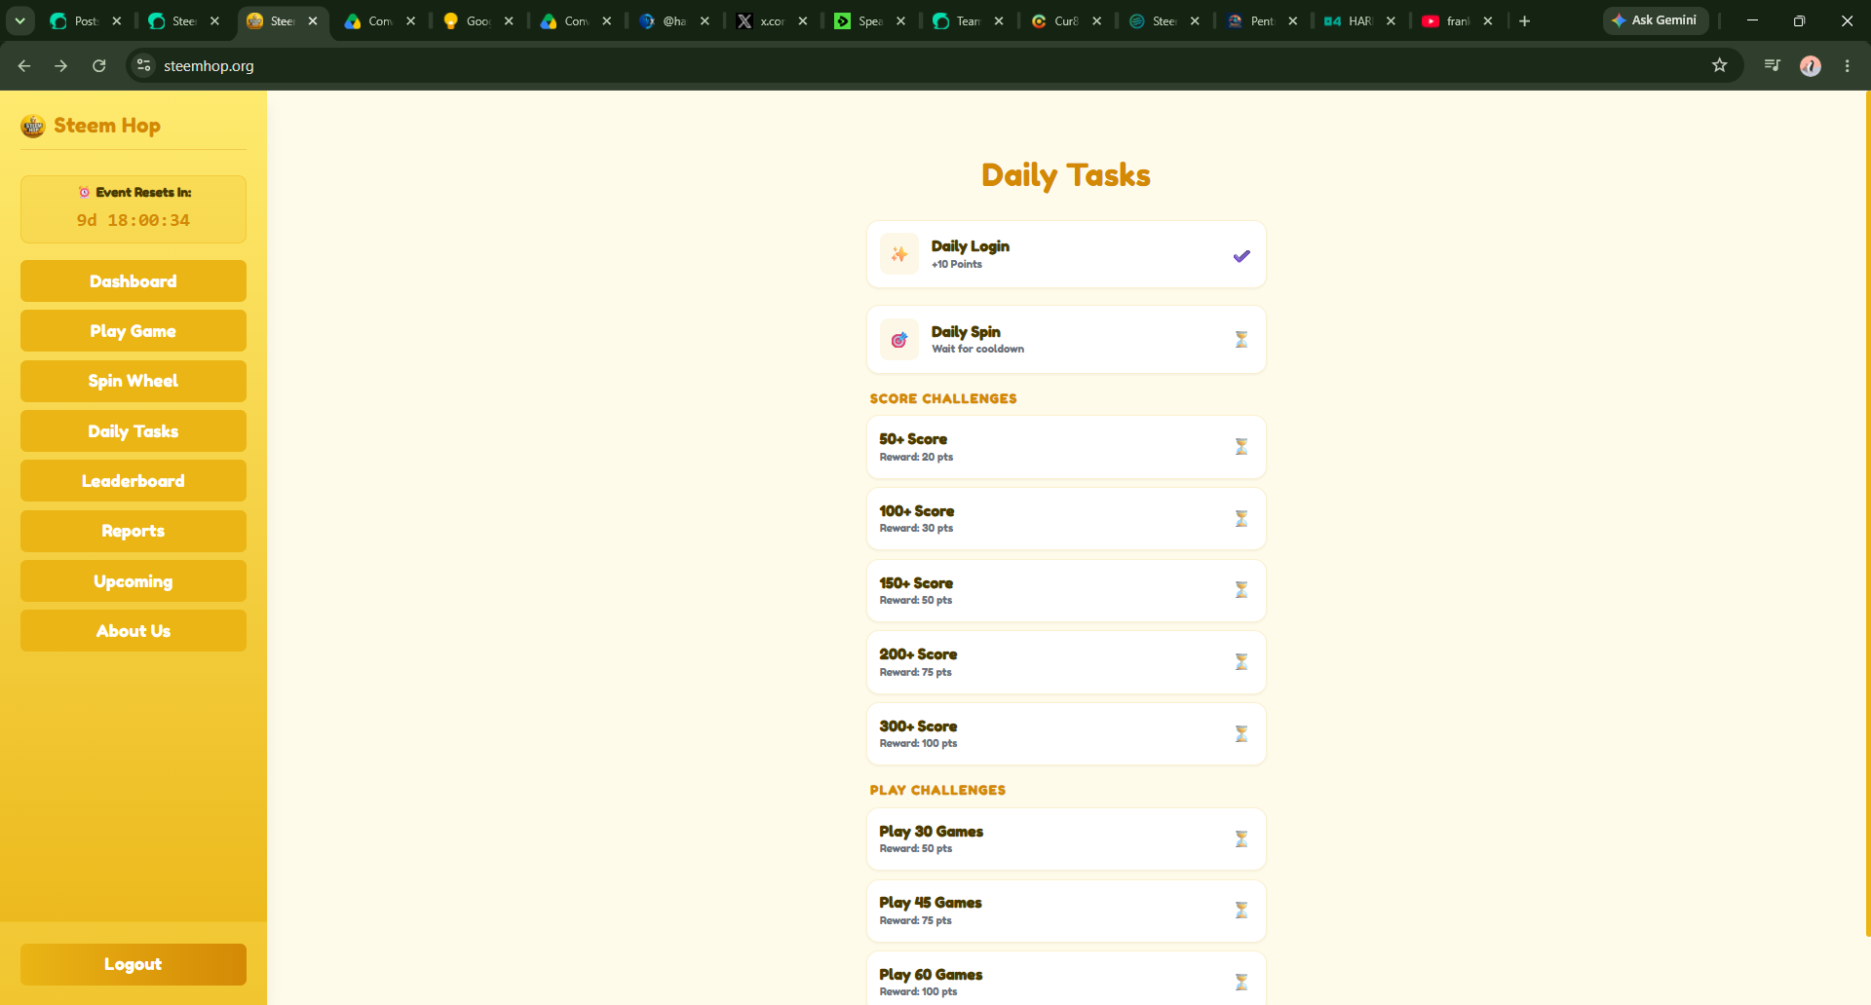Screen dimensions: 1871x1005
Task: Click the PLAY CHALLENGES heading
Action: pos(937,790)
